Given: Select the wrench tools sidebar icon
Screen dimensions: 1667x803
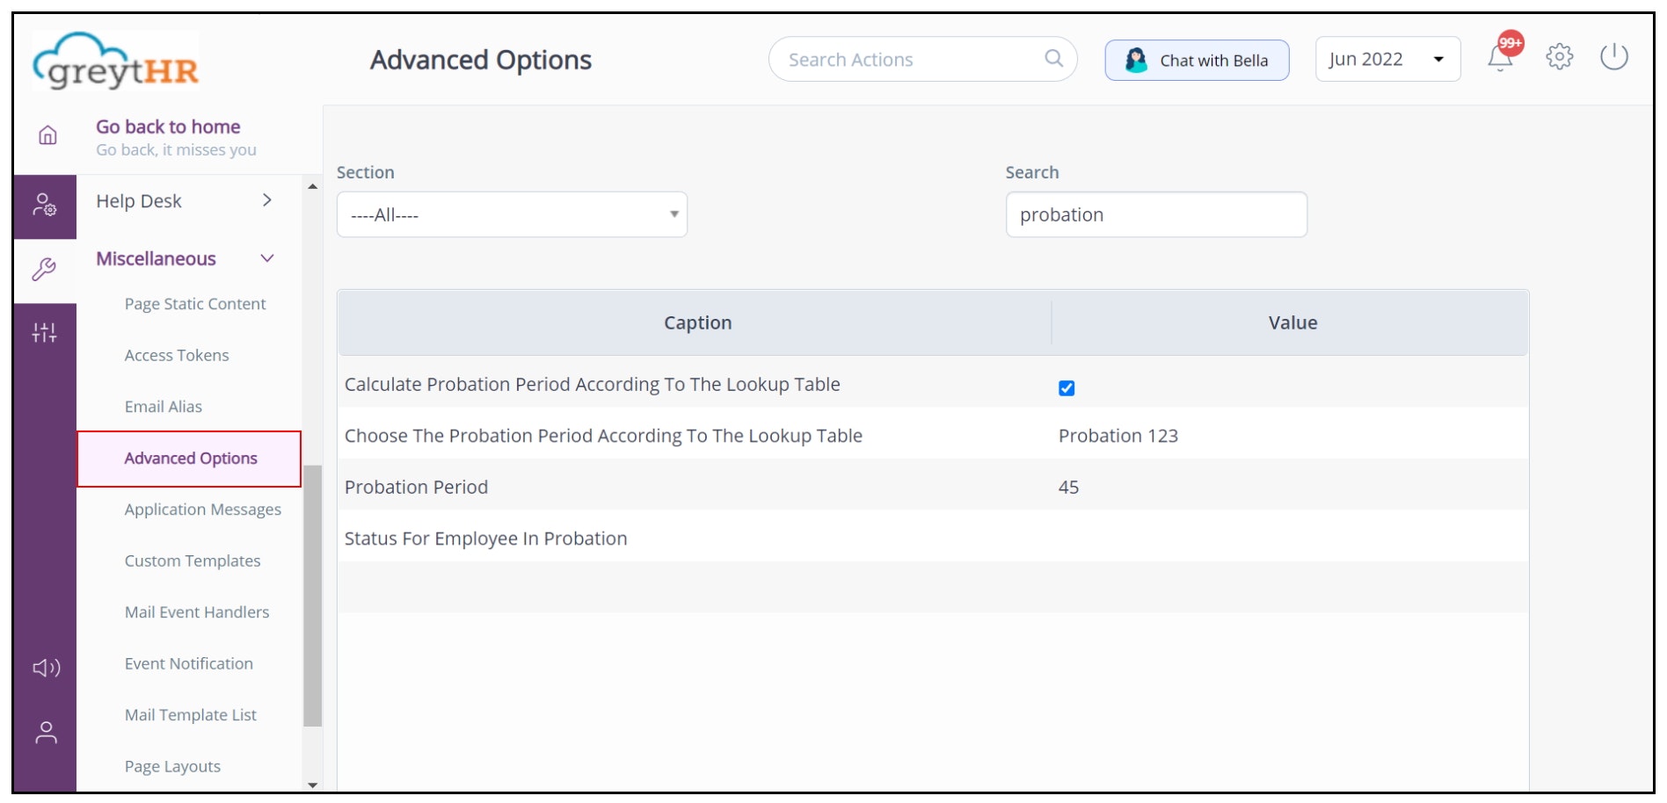Looking at the screenshot, I should coord(44,269).
